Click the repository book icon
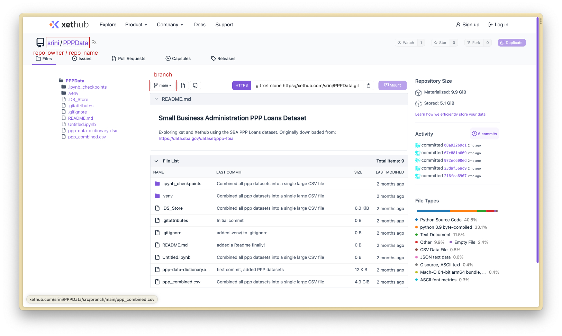The image size is (562, 336). point(40,43)
